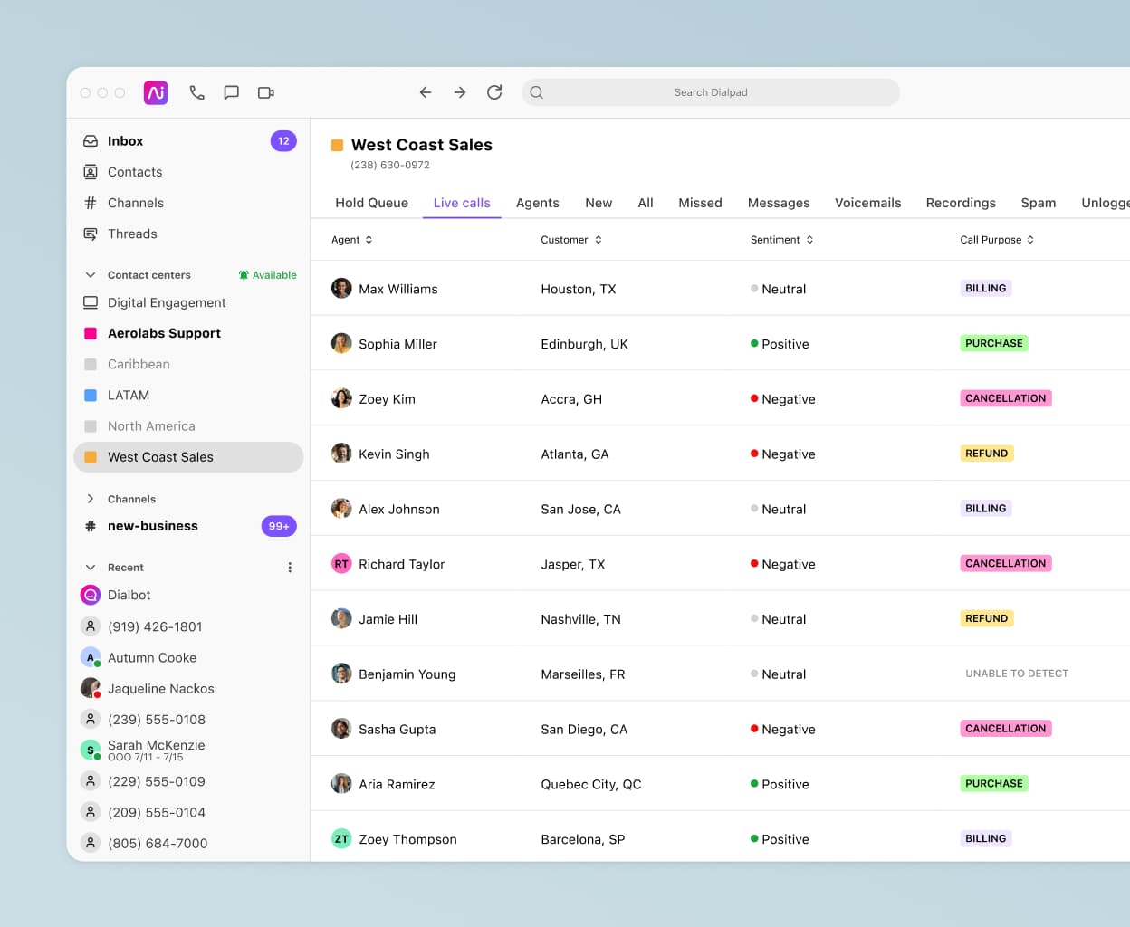The width and height of the screenshot is (1130, 927).
Task: Collapse the Contact centers section
Action: (x=91, y=275)
